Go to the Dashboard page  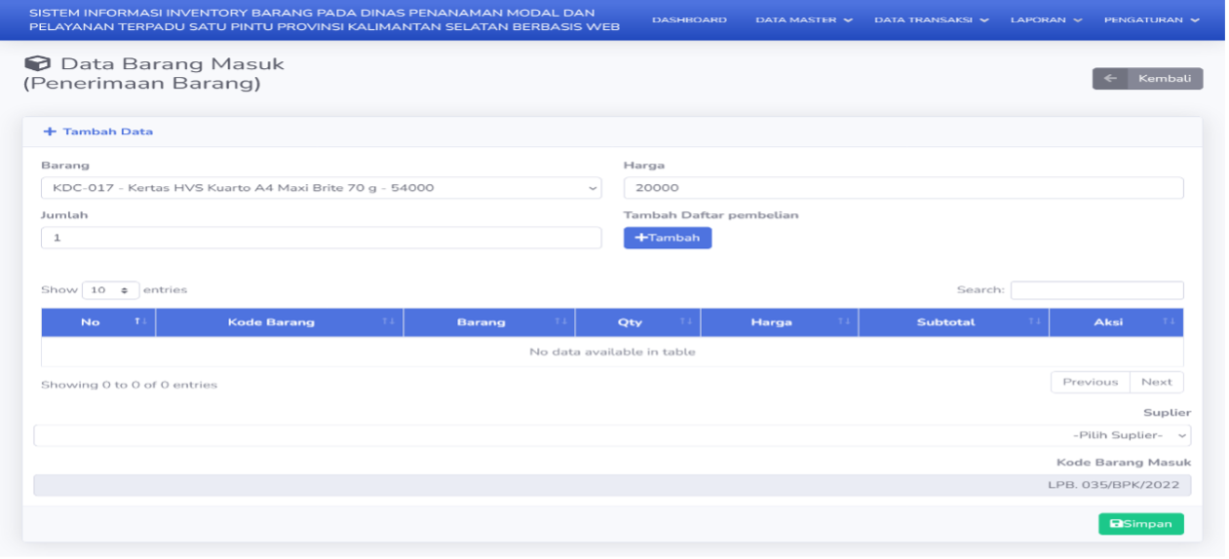click(x=689, y=20)
